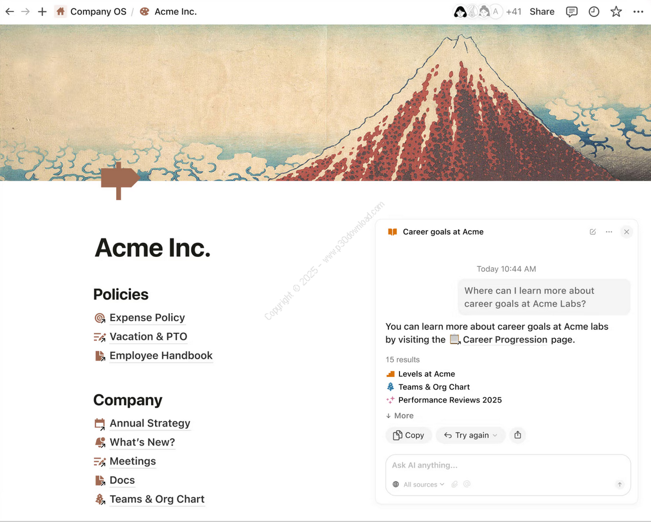
Task: Open page comments icon
Action: [x=572, y=11]
